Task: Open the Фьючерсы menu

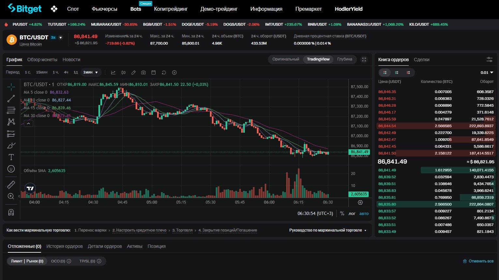Action: click(104, 9)
